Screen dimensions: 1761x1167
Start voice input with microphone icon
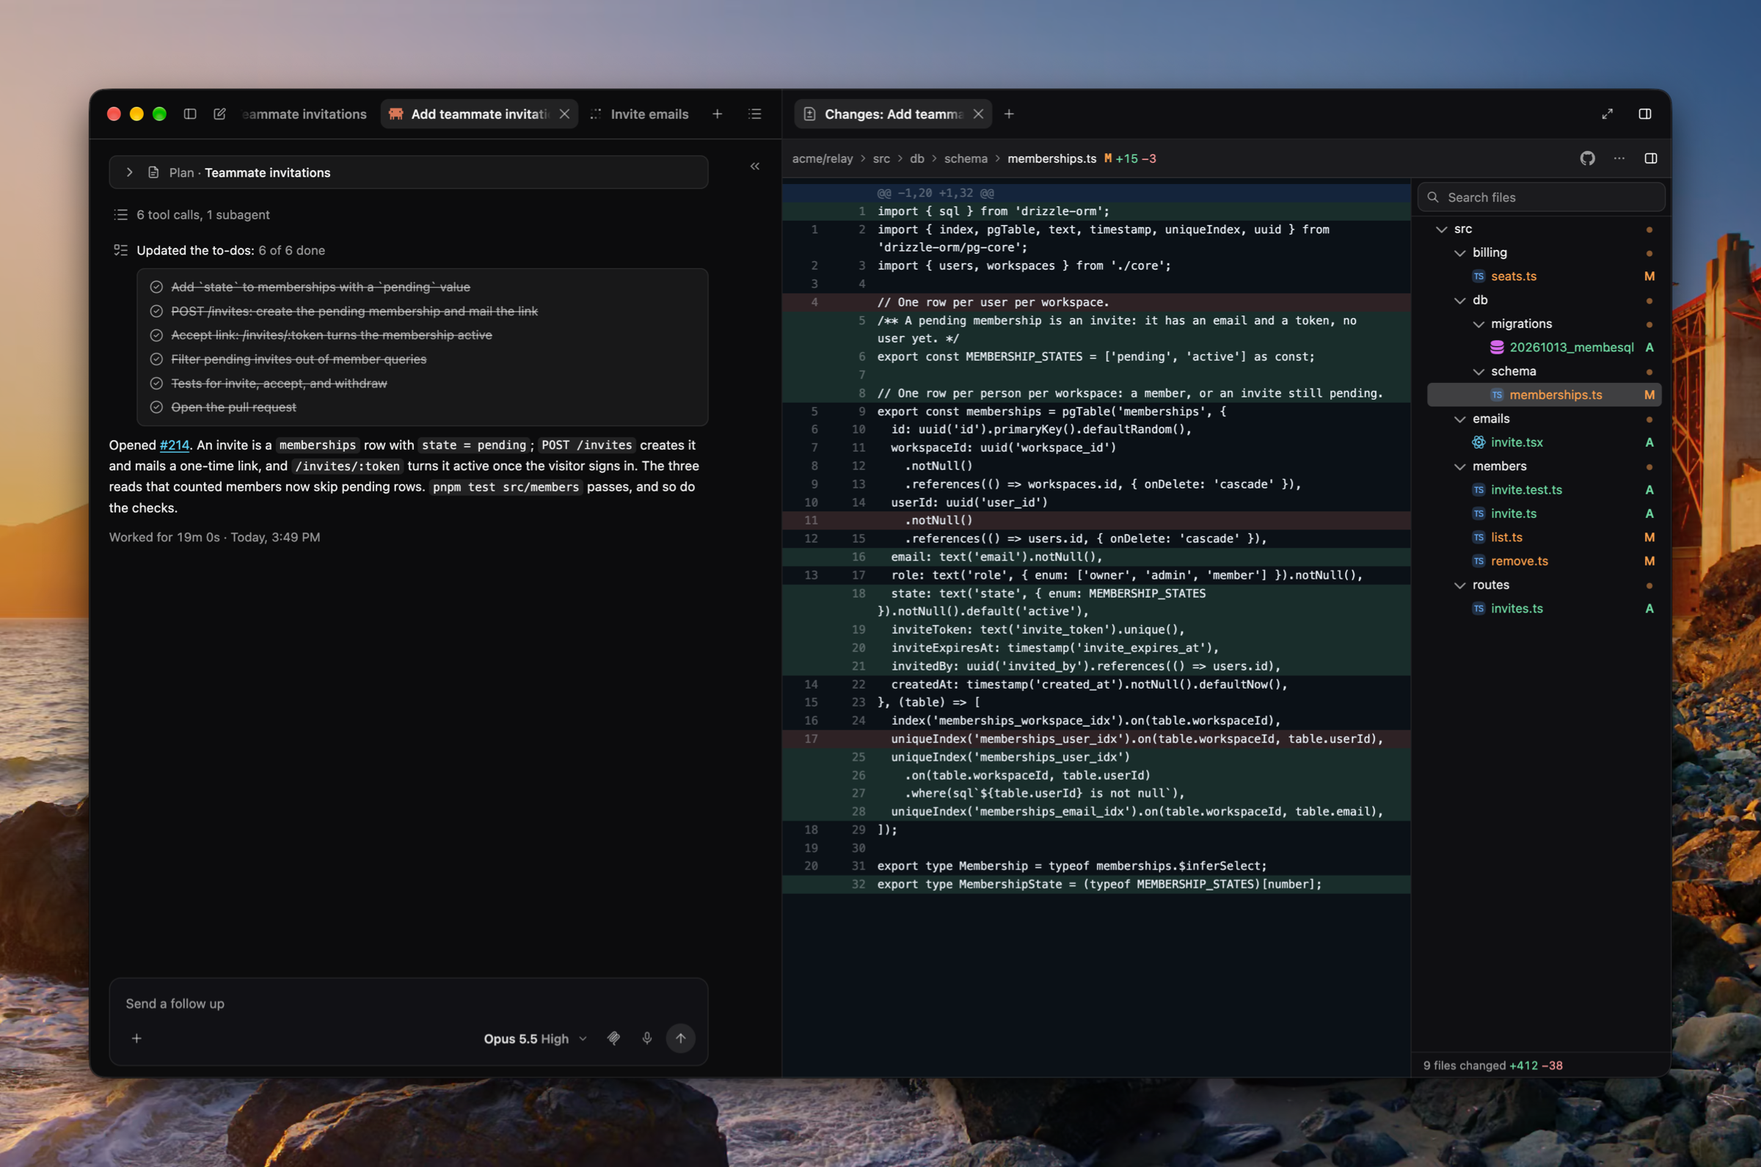[x=646, y=1038]
